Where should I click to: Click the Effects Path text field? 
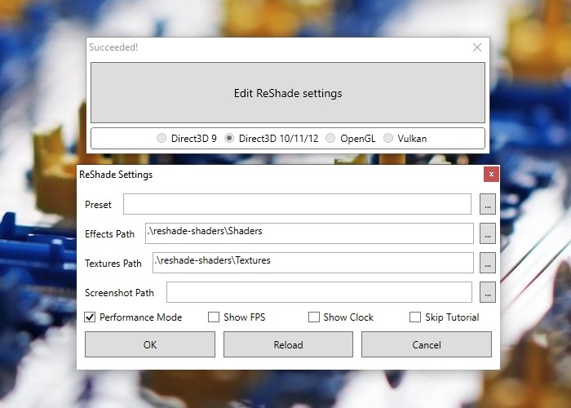(x=309, y=233)
